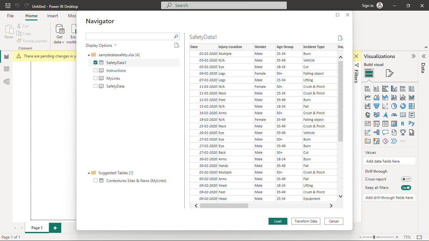The width and height of the screenshot is (429, 241).
Task: Switch to the Insert ribbon tab
Action: coord(52,16)
